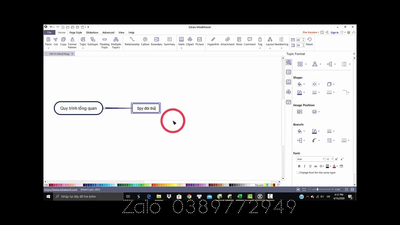Open the Pro Version dropdown
The image size is (400, 225).
311,32
